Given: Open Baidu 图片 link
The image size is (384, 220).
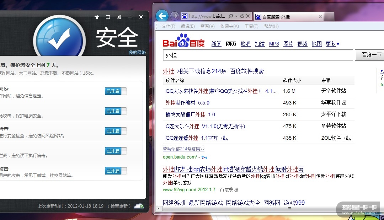Looking at the screenshot, I should [288, 44].
